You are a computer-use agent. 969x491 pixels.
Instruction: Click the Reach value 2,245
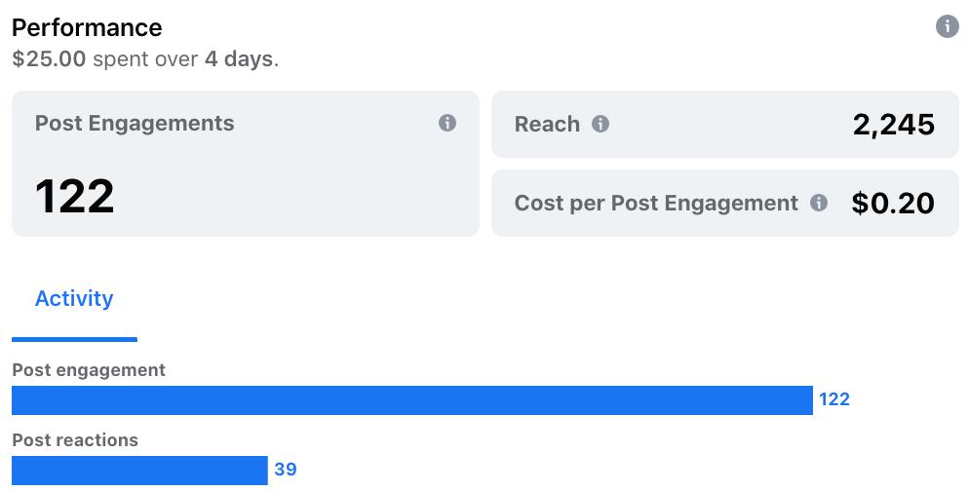coord(893,124)
